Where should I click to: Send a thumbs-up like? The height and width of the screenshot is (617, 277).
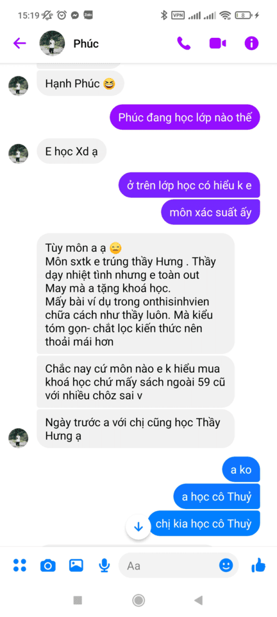[258, 566]
